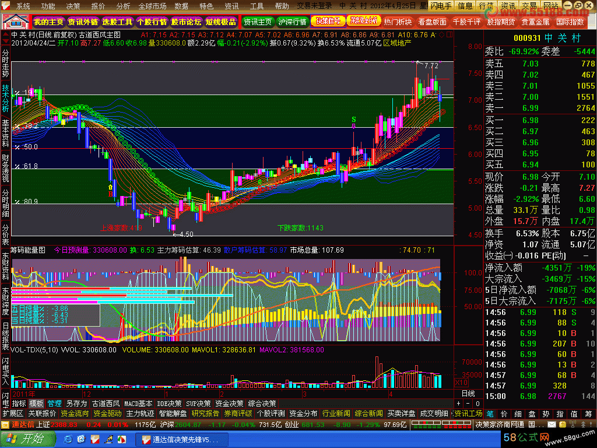Click the house home icon

tap(15, 22)
